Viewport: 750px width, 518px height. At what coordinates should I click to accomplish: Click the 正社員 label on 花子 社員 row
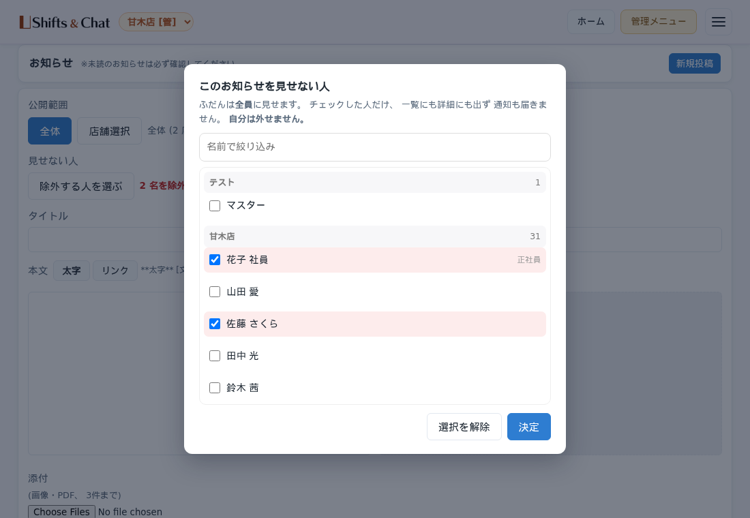pos(528,260)
